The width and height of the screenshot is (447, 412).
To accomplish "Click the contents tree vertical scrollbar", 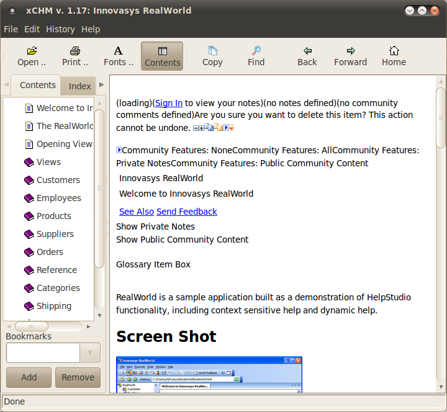I will coord(99,189).
